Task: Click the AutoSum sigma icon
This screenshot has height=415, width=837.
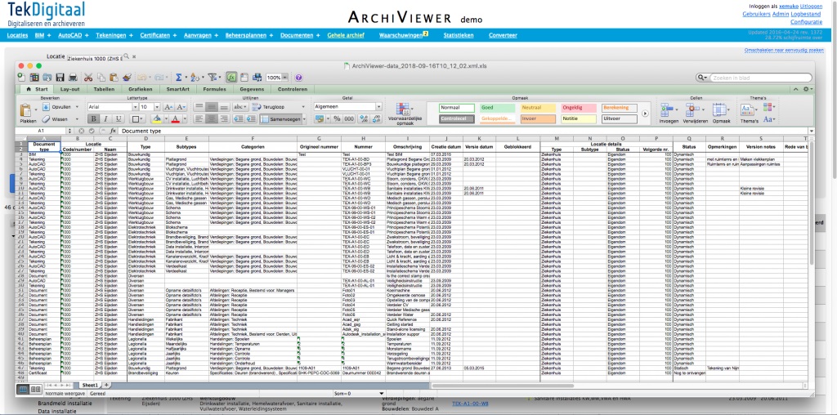Action: pyautogui.click(x=179, y=78)
